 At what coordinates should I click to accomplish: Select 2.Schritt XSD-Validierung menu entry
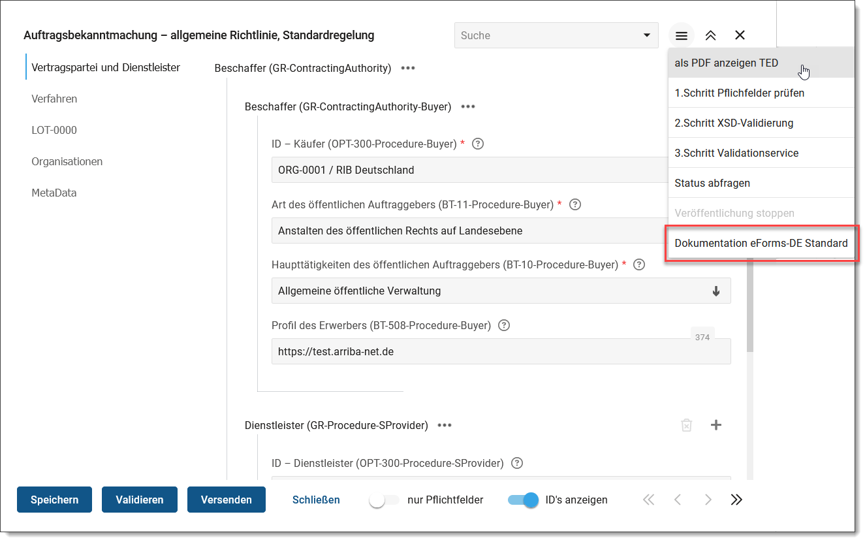[761, 123]
